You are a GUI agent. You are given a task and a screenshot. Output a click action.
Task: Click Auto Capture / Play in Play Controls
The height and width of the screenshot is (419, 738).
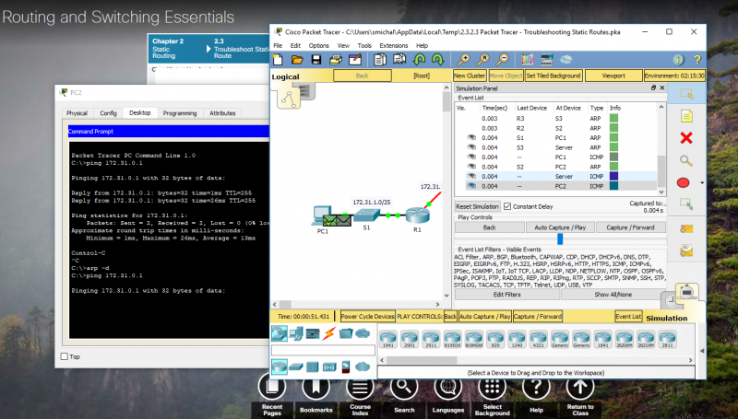pyautogui.click(x=560, y=227)
